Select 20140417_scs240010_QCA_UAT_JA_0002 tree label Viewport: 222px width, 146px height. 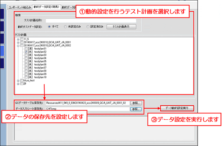click(x=47, y=45)
